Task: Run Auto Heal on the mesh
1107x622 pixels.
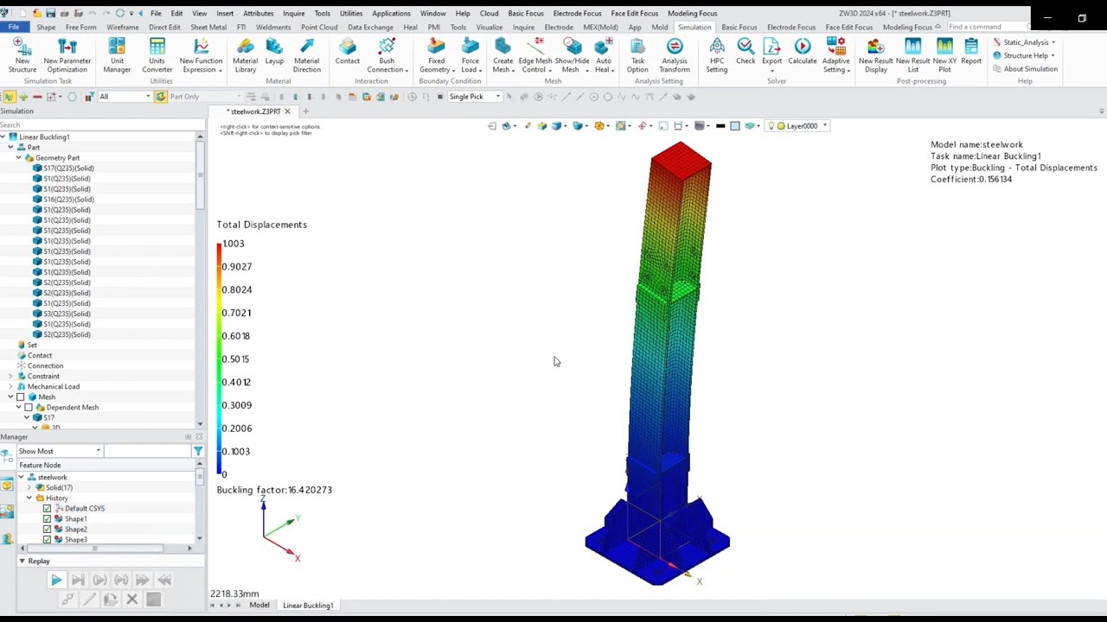Action: point(604,55)
